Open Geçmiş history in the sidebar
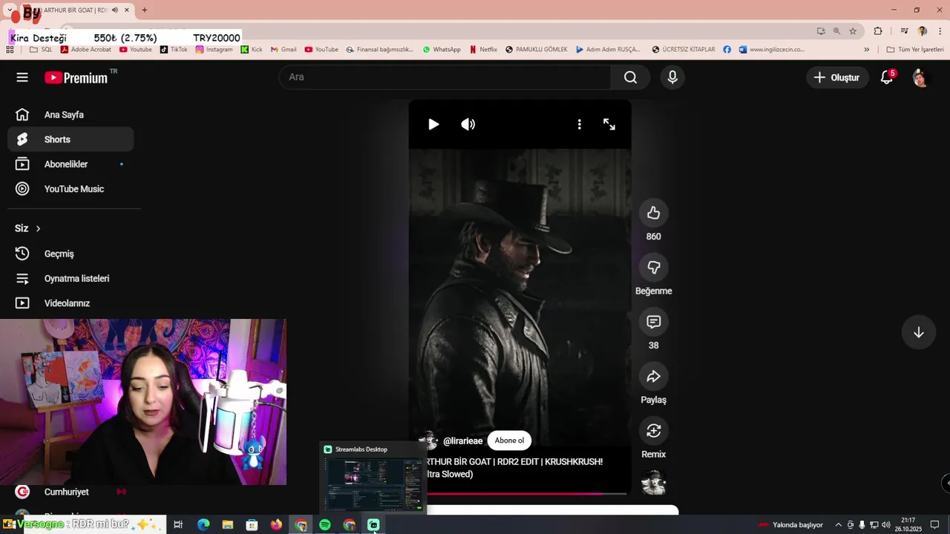This screenshot has width=950, height=534. [71, 254]
